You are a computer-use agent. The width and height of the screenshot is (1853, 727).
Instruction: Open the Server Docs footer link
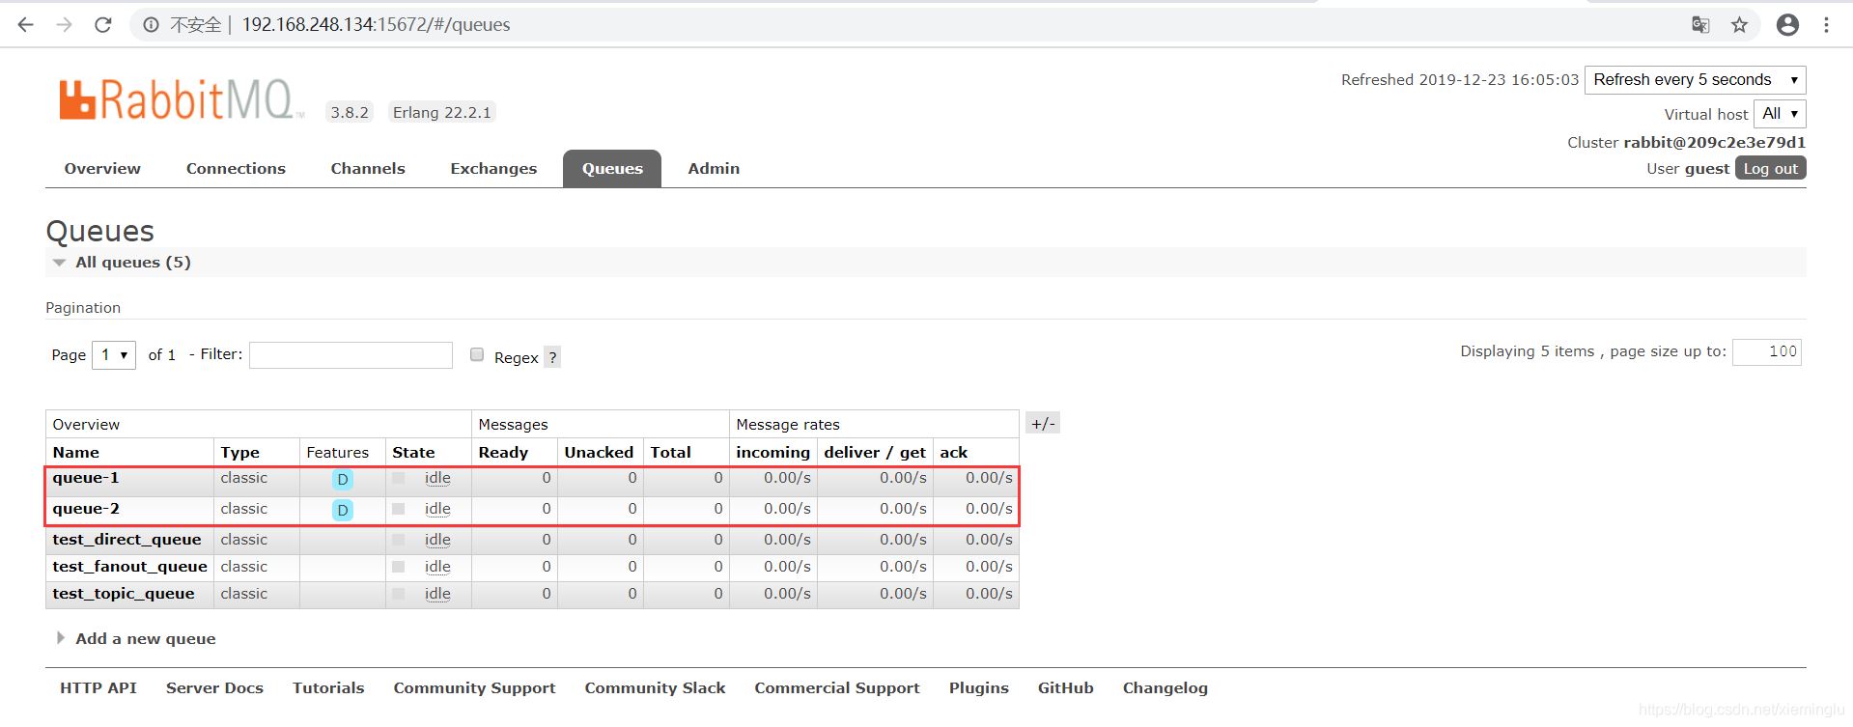pyautogui.click(x=214, y=688)
